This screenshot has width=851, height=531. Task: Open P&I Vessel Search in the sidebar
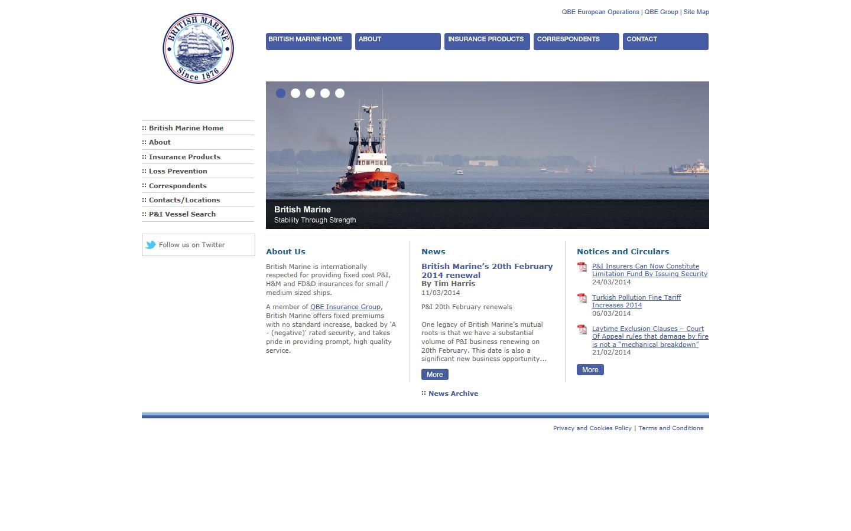(x=182, y=214)
